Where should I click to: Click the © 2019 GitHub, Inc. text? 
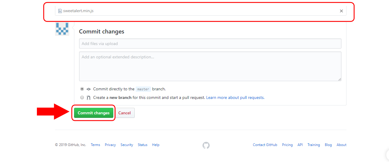click(x=70, y=145)
